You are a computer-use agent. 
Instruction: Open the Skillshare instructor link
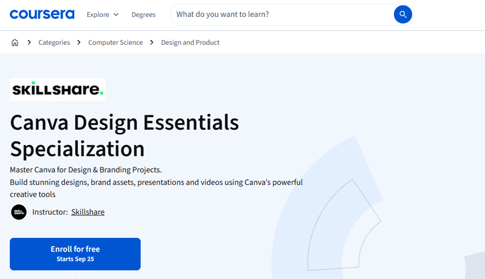[88, 212]
